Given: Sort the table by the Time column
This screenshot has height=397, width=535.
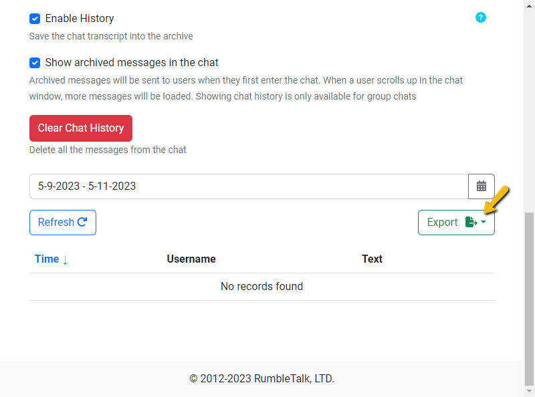Looking at the screenshot, I should [46, 259].
